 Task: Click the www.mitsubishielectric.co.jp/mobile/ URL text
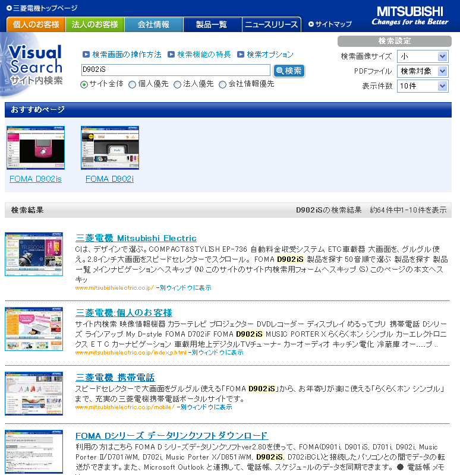point(125,407)
